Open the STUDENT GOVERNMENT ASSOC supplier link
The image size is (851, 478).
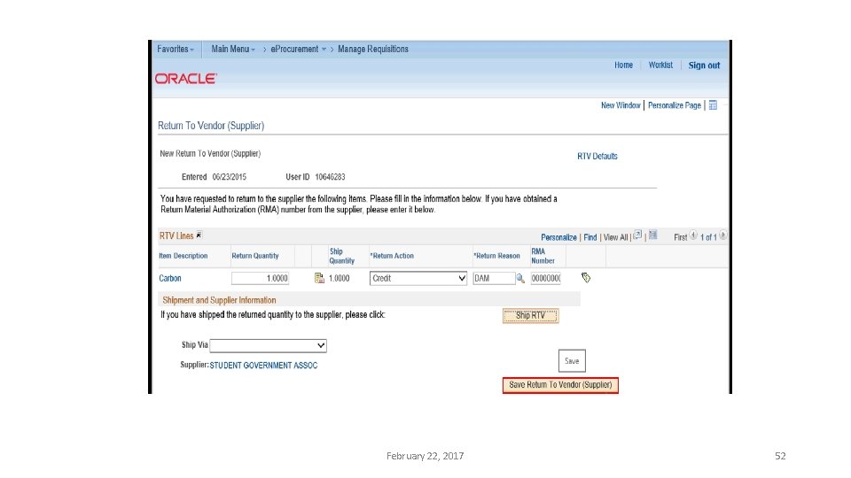click(x=263, y=366)
